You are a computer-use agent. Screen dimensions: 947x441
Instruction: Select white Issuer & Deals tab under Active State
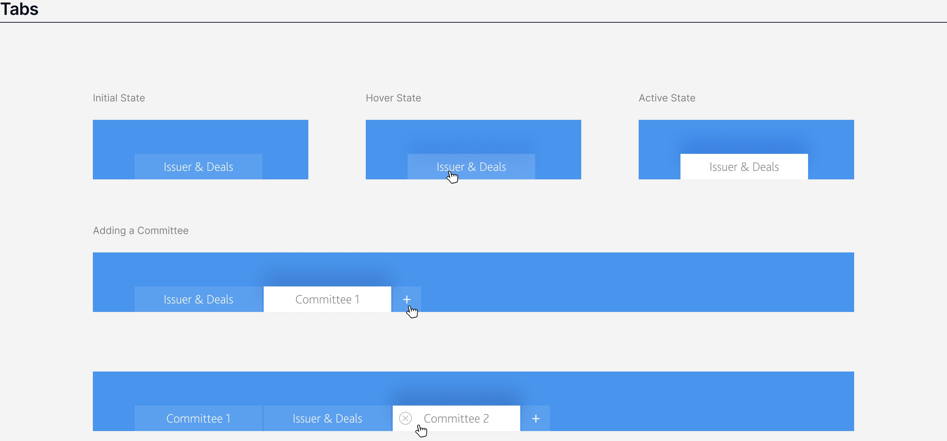point(744,167)
